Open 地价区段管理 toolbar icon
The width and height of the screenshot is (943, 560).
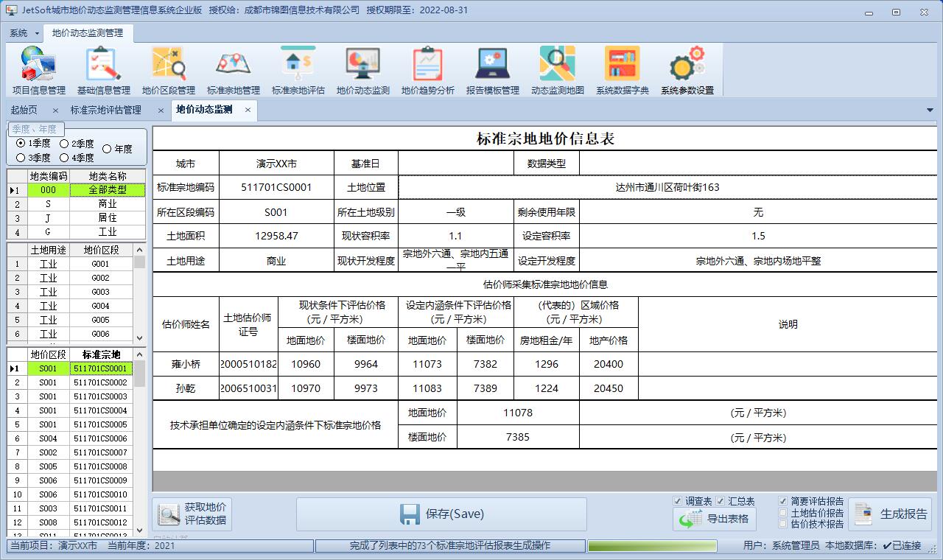pos(169,71)
